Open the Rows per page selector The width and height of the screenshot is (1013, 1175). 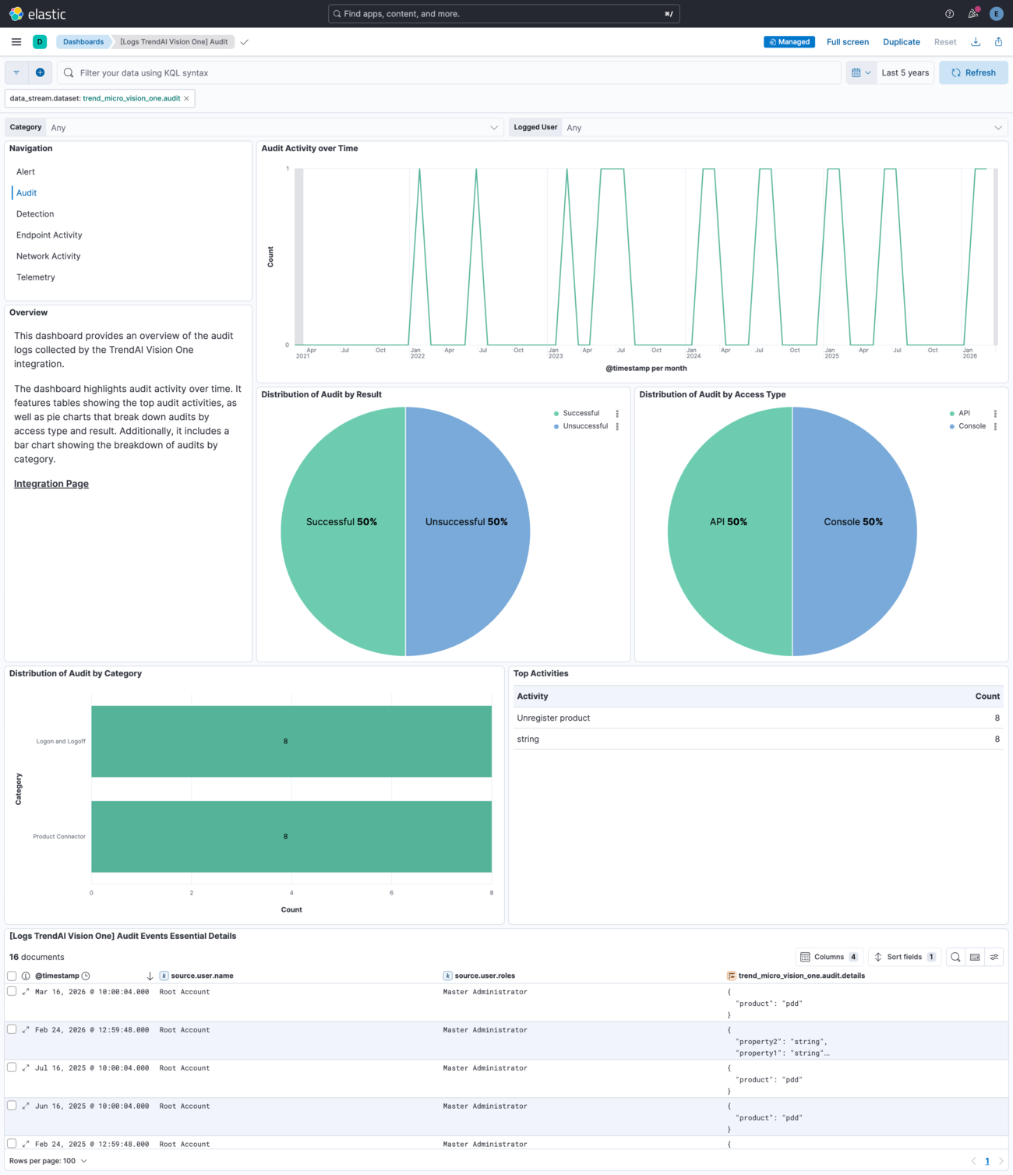pos(47,1160)
